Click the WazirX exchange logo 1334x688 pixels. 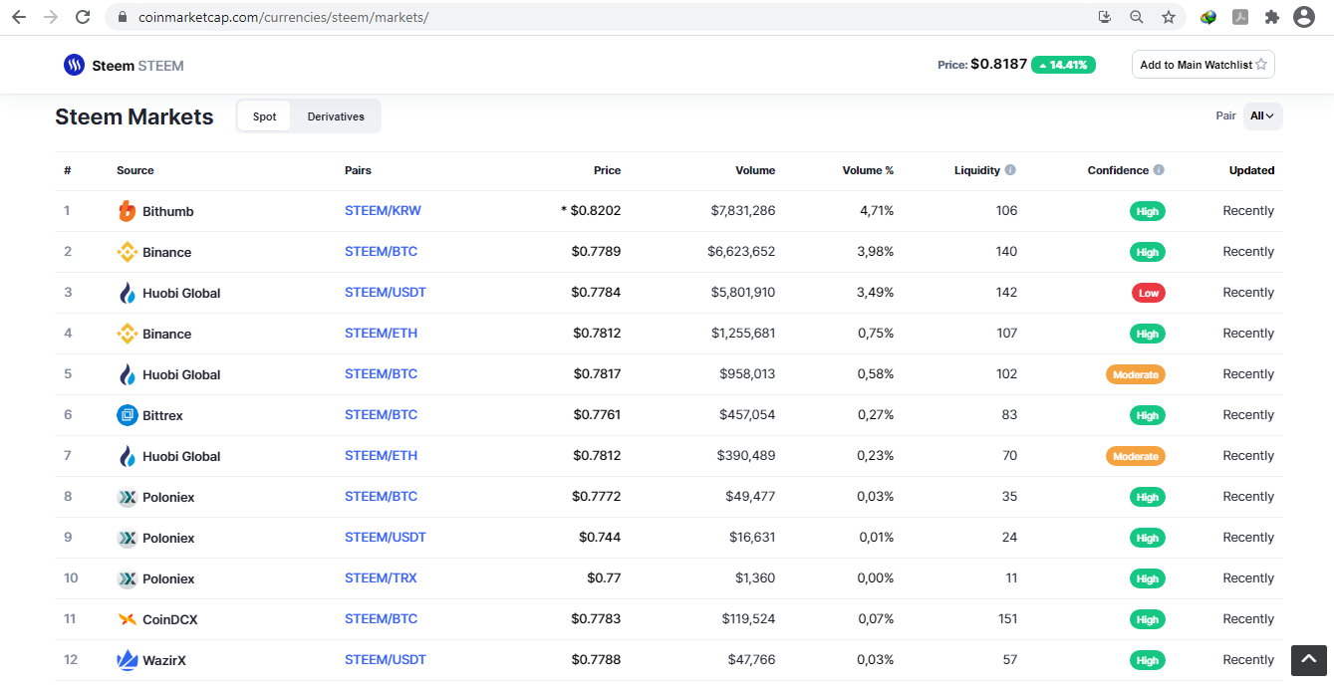pos(127,660)
